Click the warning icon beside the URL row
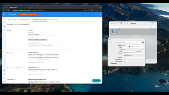169x95 pixels. [143, 50]
